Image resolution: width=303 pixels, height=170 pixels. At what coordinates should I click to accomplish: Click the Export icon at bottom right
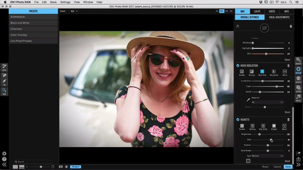(x=298, y=159)
